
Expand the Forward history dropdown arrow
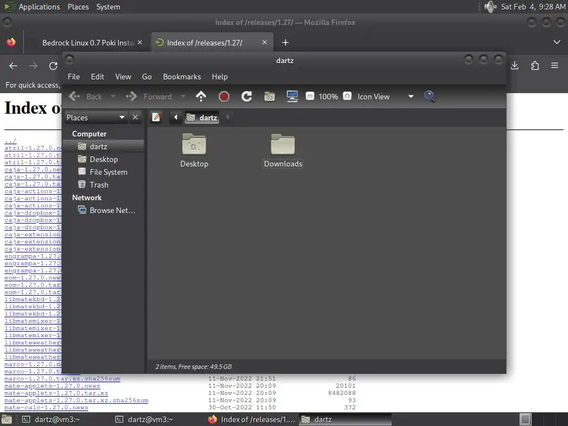(182, 97)
